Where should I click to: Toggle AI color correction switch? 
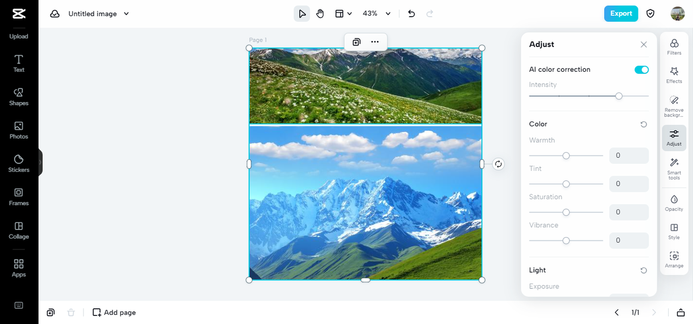642,70
